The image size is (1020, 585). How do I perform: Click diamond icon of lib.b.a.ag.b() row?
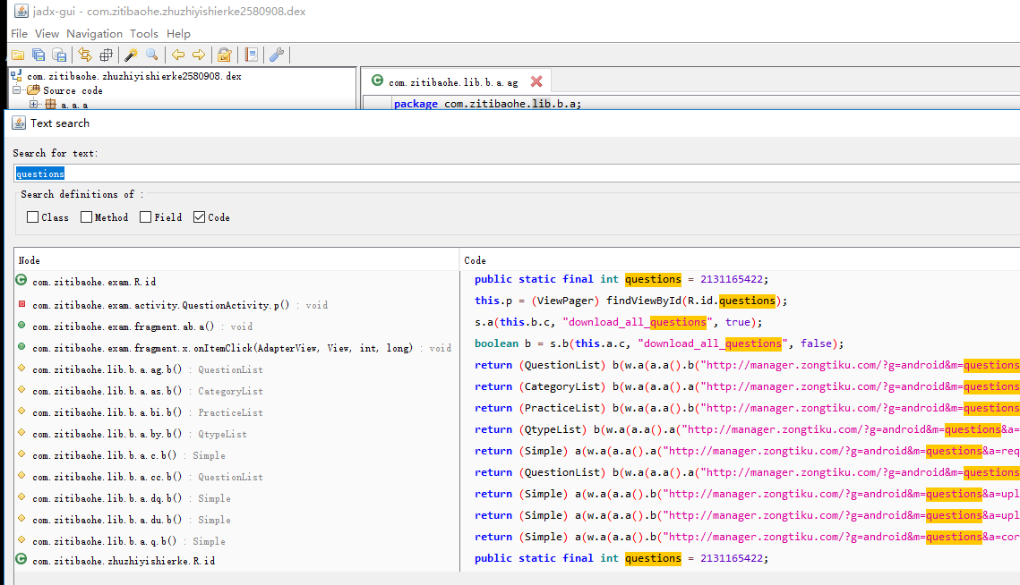point(21,368)
